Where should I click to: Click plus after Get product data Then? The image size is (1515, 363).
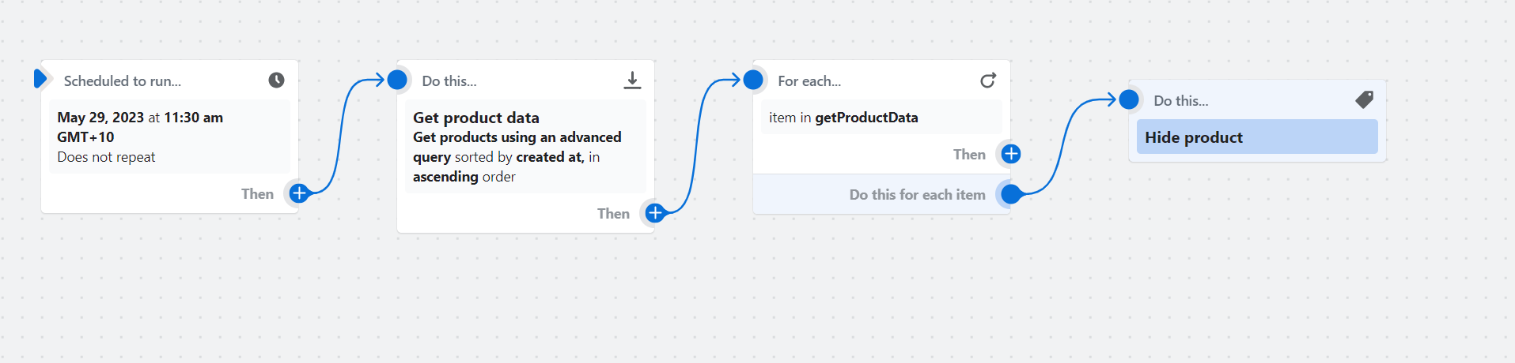coord(655,213)
